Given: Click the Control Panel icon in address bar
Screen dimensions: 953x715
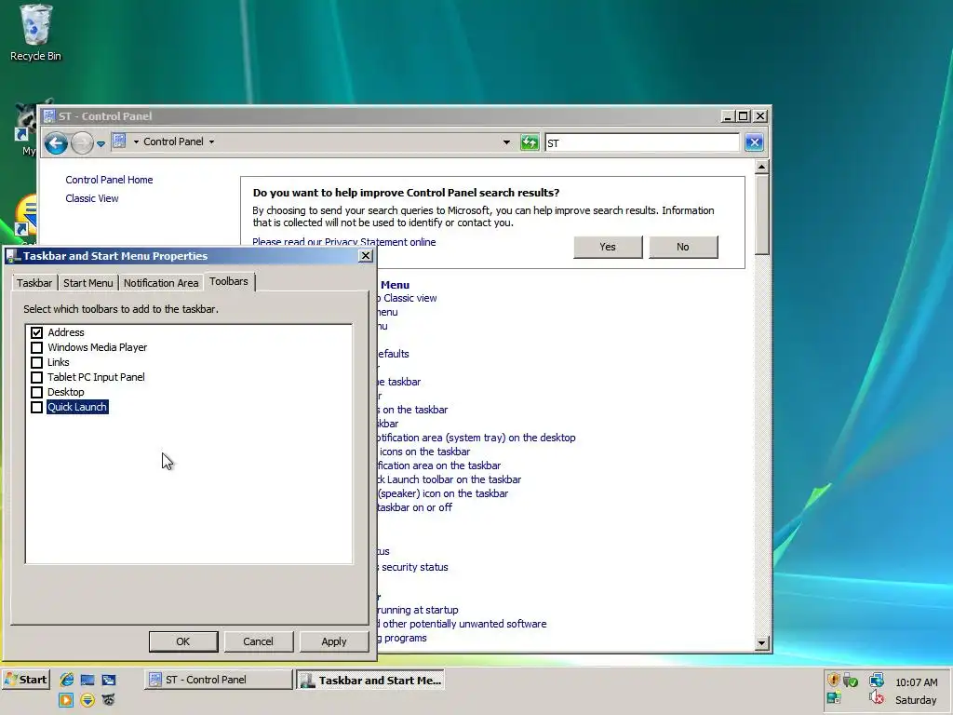Looking at the screenshot, I should [x=119, y=142].
